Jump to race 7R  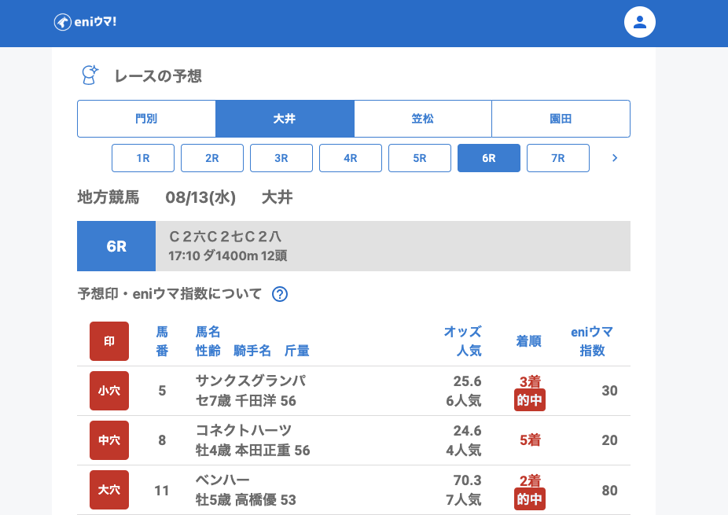[558, 158]
